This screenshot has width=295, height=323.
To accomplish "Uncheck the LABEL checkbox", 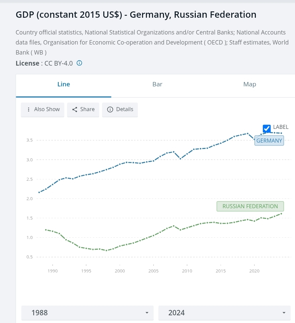I will tap(267, 128).
